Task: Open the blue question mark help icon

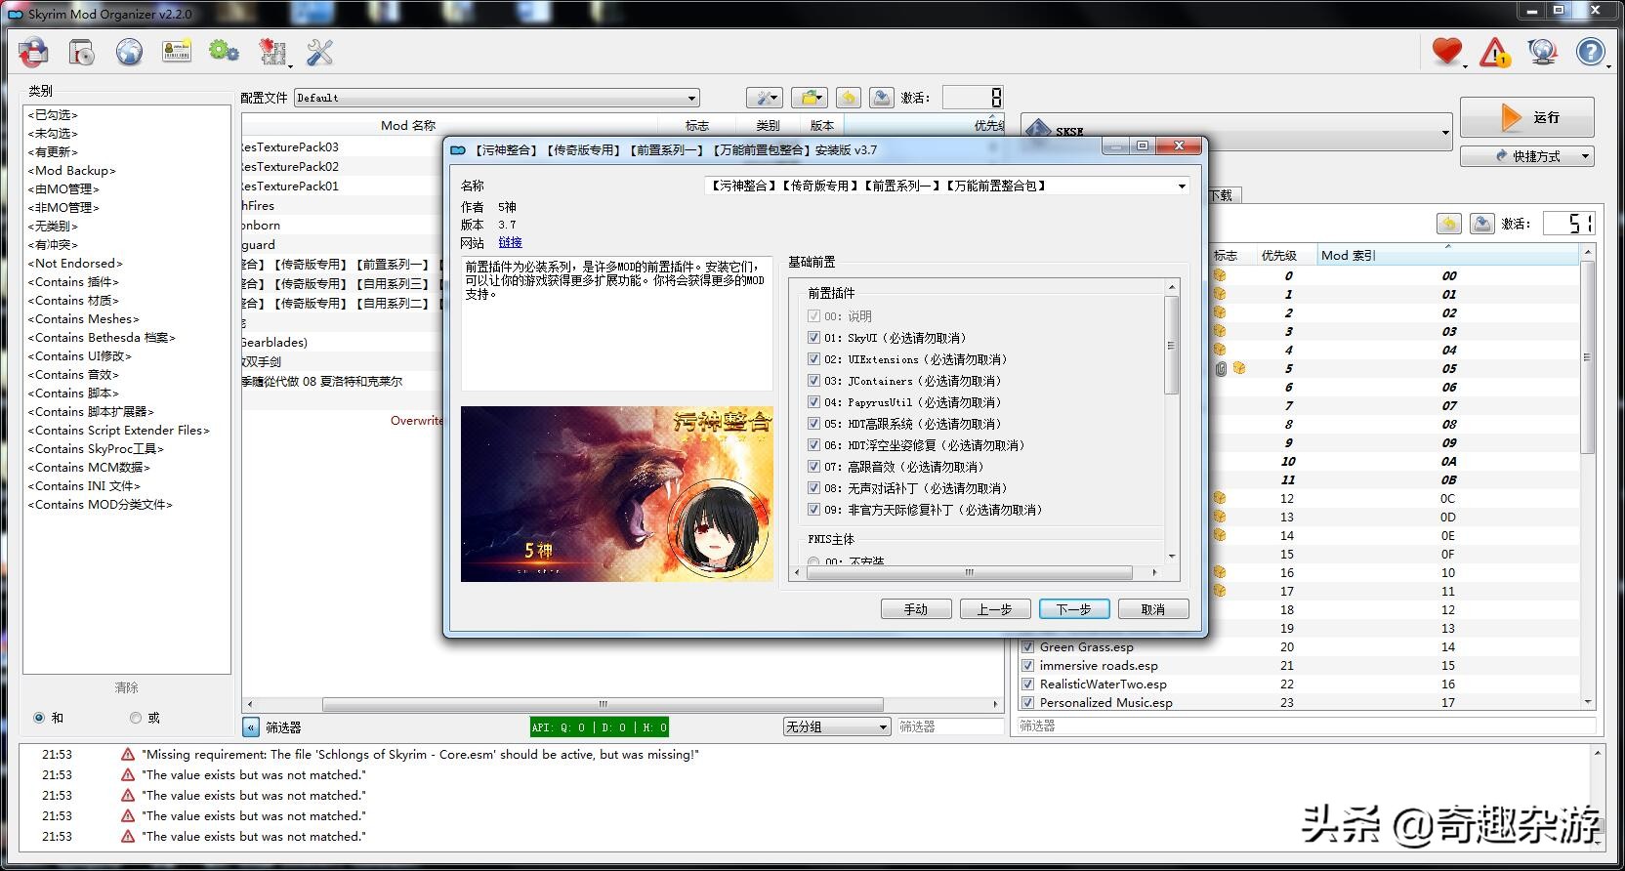Action: [x=1591, y=52]
